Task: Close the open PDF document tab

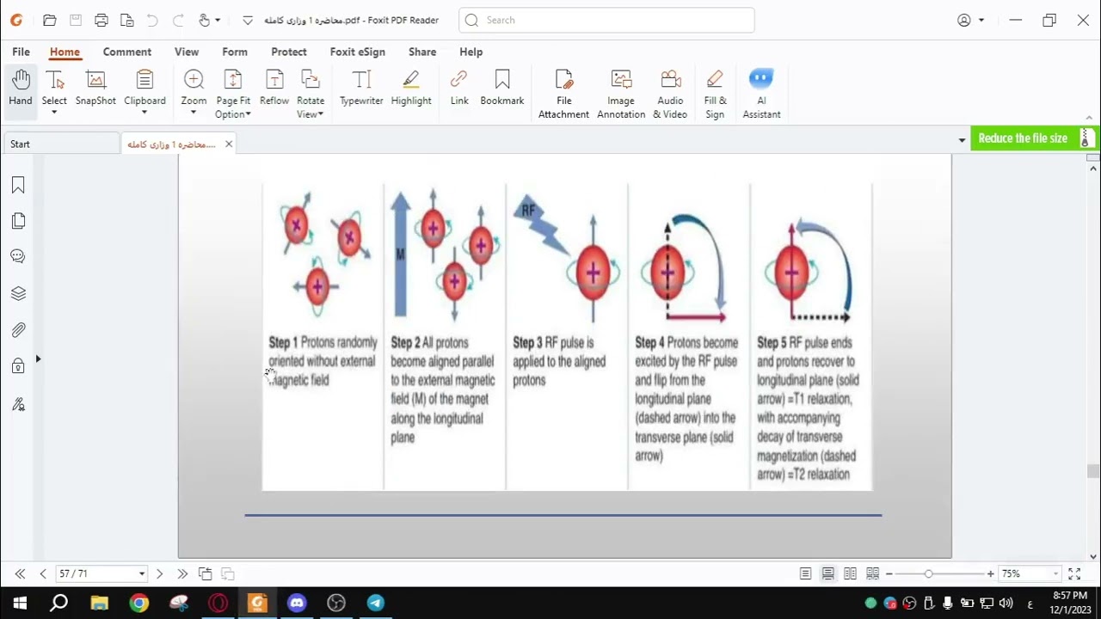Action: click(x=229, y=144)
